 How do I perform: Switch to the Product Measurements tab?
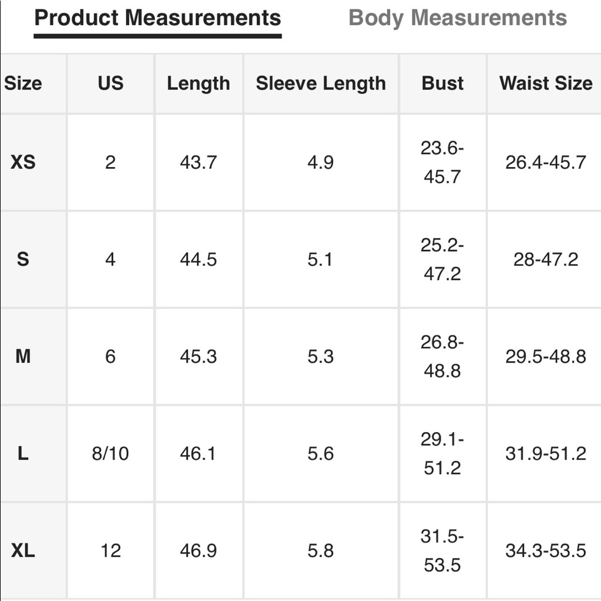coord(157,18)
